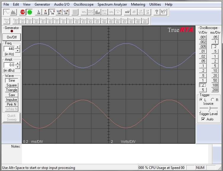
Task: Toggle the grid display icon
Action: point(75,12)
